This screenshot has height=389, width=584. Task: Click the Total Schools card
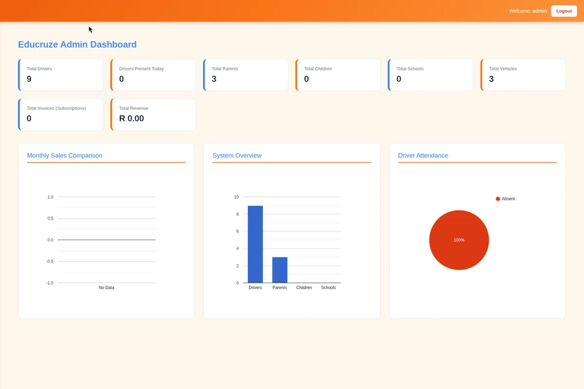pos(430,75)
